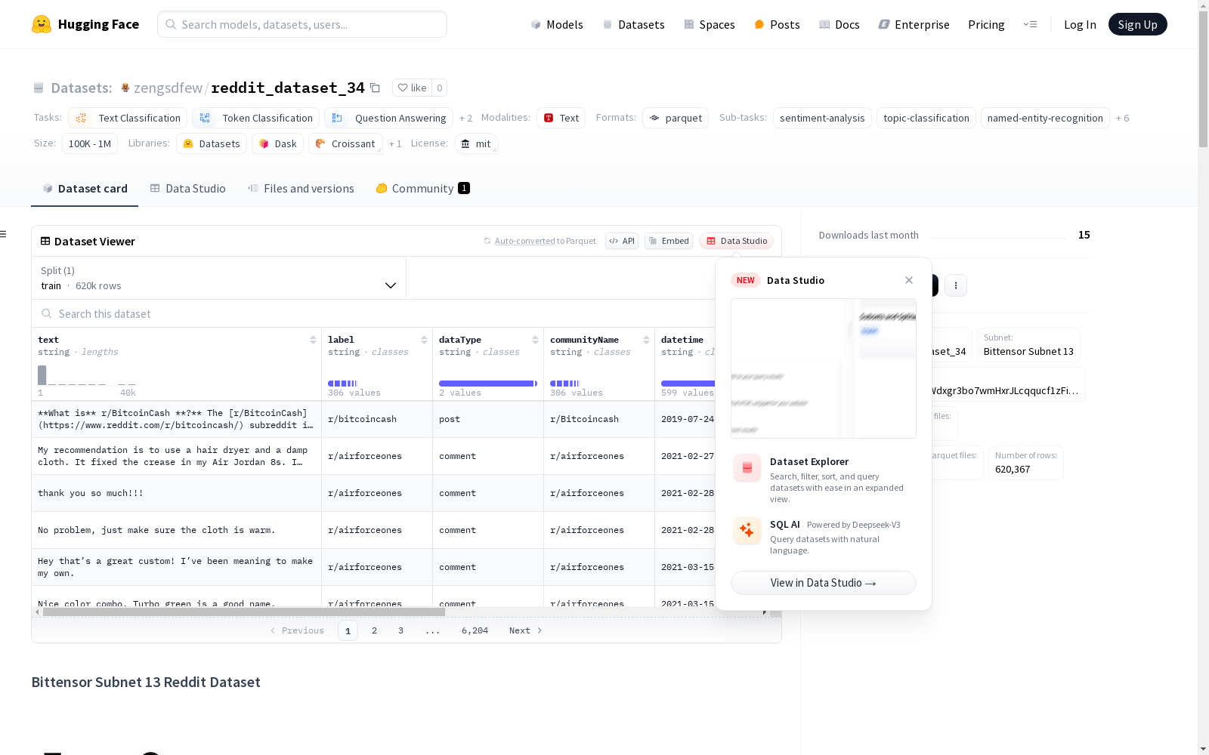Open the Dataset card tab
Viewport: 1209px width, 755px height.
(x=85, y=189)
